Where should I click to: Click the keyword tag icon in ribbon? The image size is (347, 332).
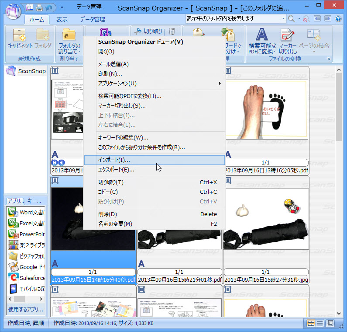coord(198,32)
